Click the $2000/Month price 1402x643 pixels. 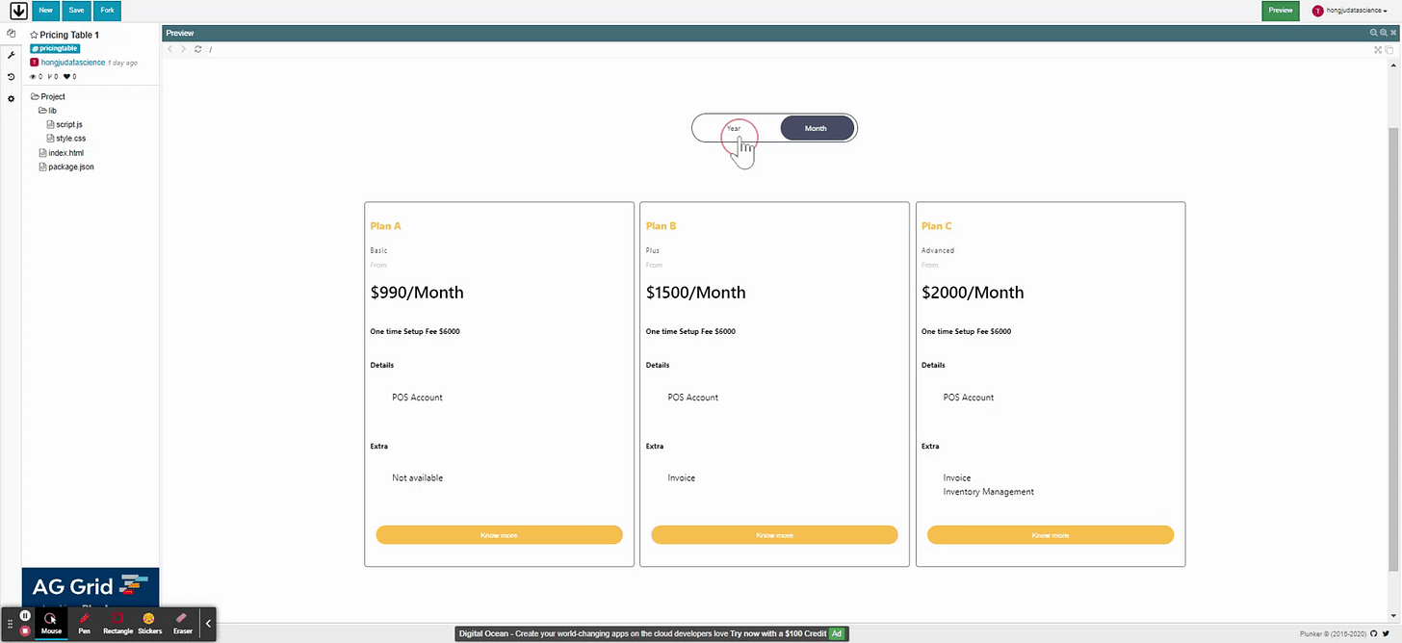[973, 293]
